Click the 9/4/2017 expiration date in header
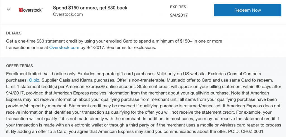Viewport: 286px width, 137px height. (179, 15)
